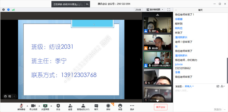Open the 演讲者视图 view dropdown
Viewport: 228px width, 112px height.
[x=155, y=10]
